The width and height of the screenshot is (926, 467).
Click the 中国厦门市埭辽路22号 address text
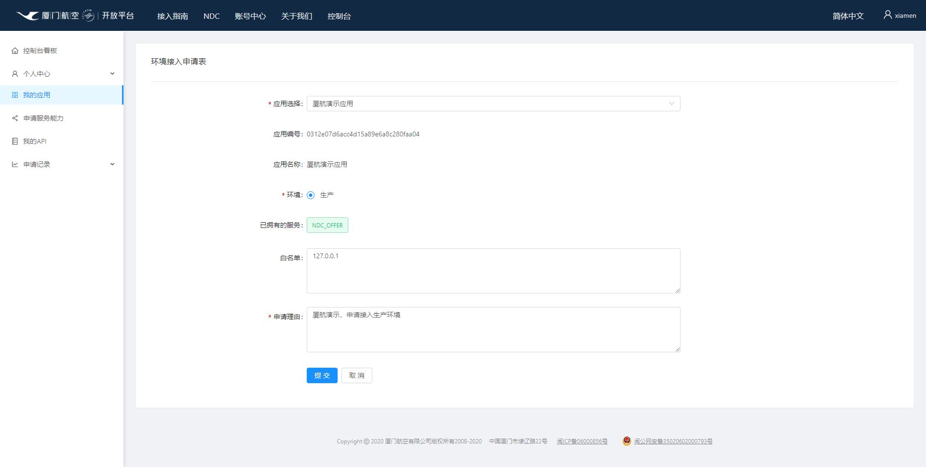(518, 441)
